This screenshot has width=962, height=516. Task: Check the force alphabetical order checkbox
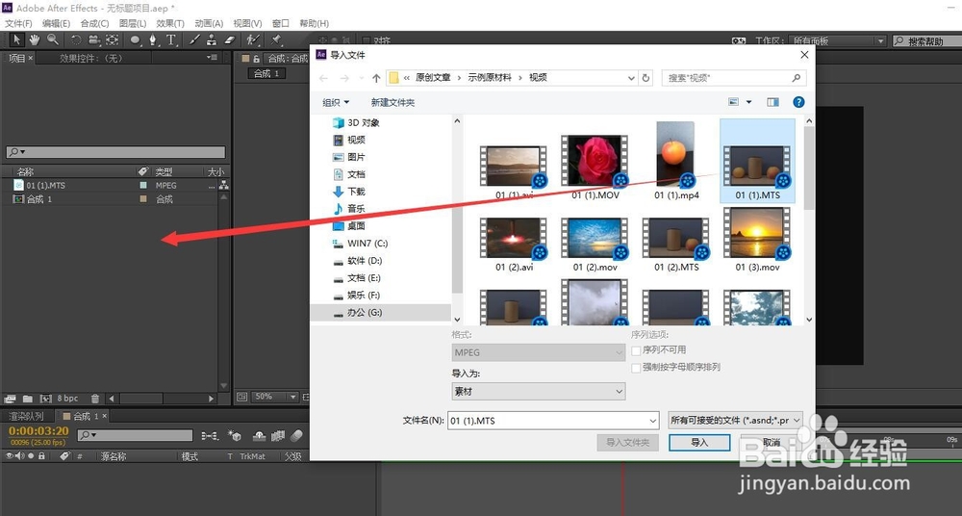[x=636, y=368]
